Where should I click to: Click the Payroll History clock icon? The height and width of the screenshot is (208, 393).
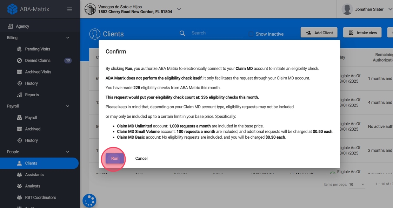(x=19, y=140)
